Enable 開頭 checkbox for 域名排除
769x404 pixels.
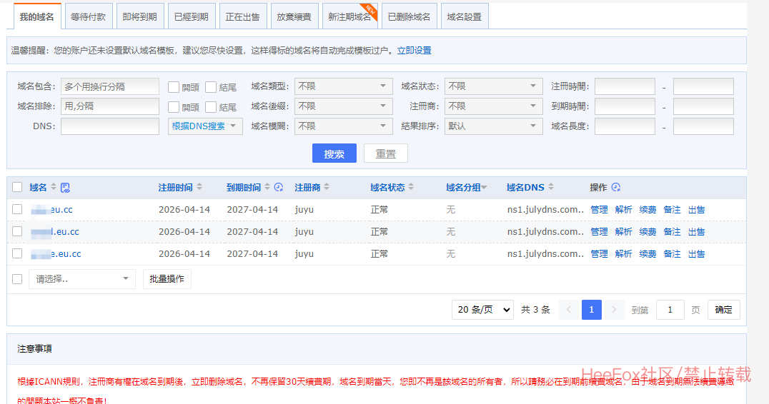click(173, 107)
